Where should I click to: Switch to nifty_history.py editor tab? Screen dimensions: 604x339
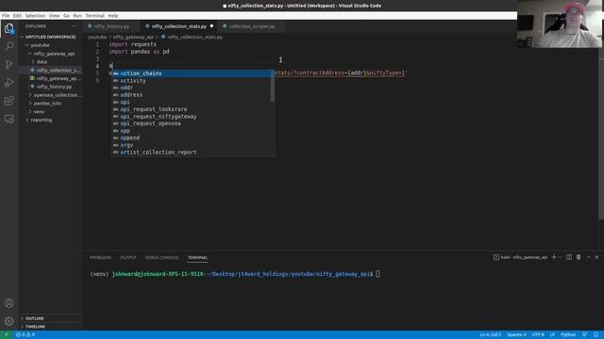point(111,26)
